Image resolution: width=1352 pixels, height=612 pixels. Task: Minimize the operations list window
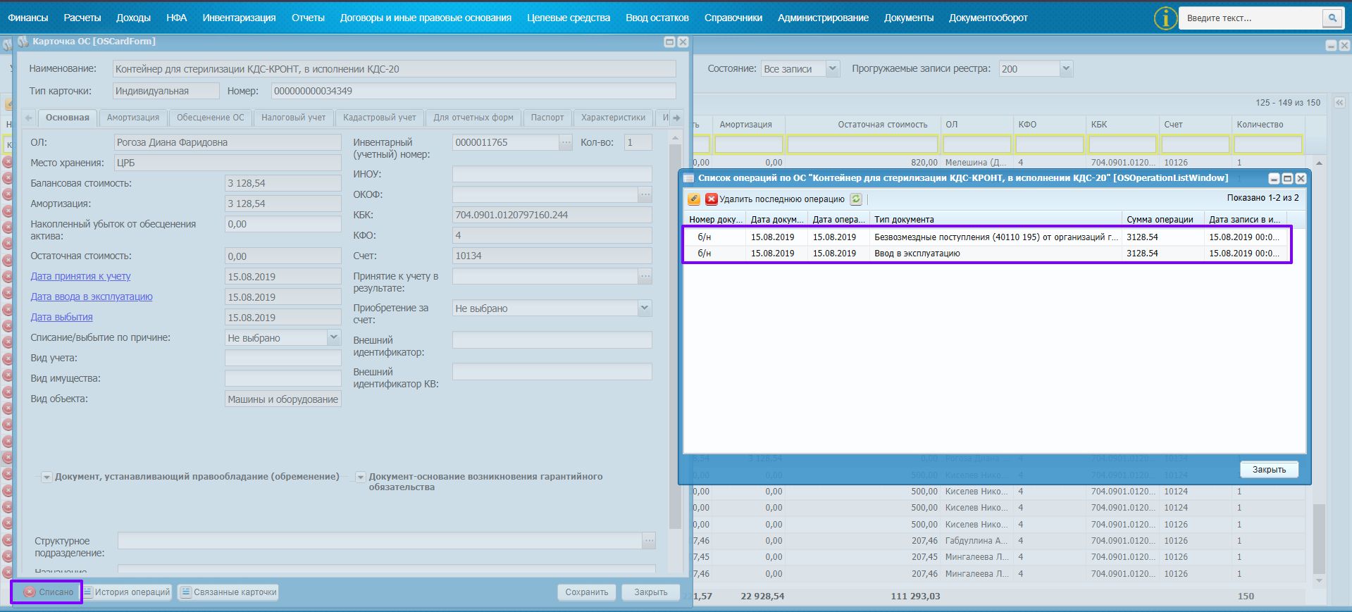coord(1274,179)
